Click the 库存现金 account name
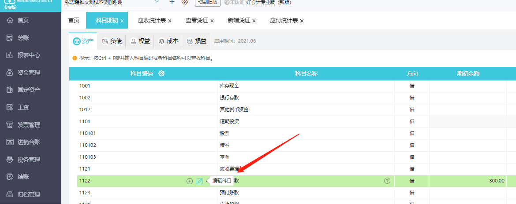Image resolution: width=516 pixels, height=204 pixels. point(229,86)
